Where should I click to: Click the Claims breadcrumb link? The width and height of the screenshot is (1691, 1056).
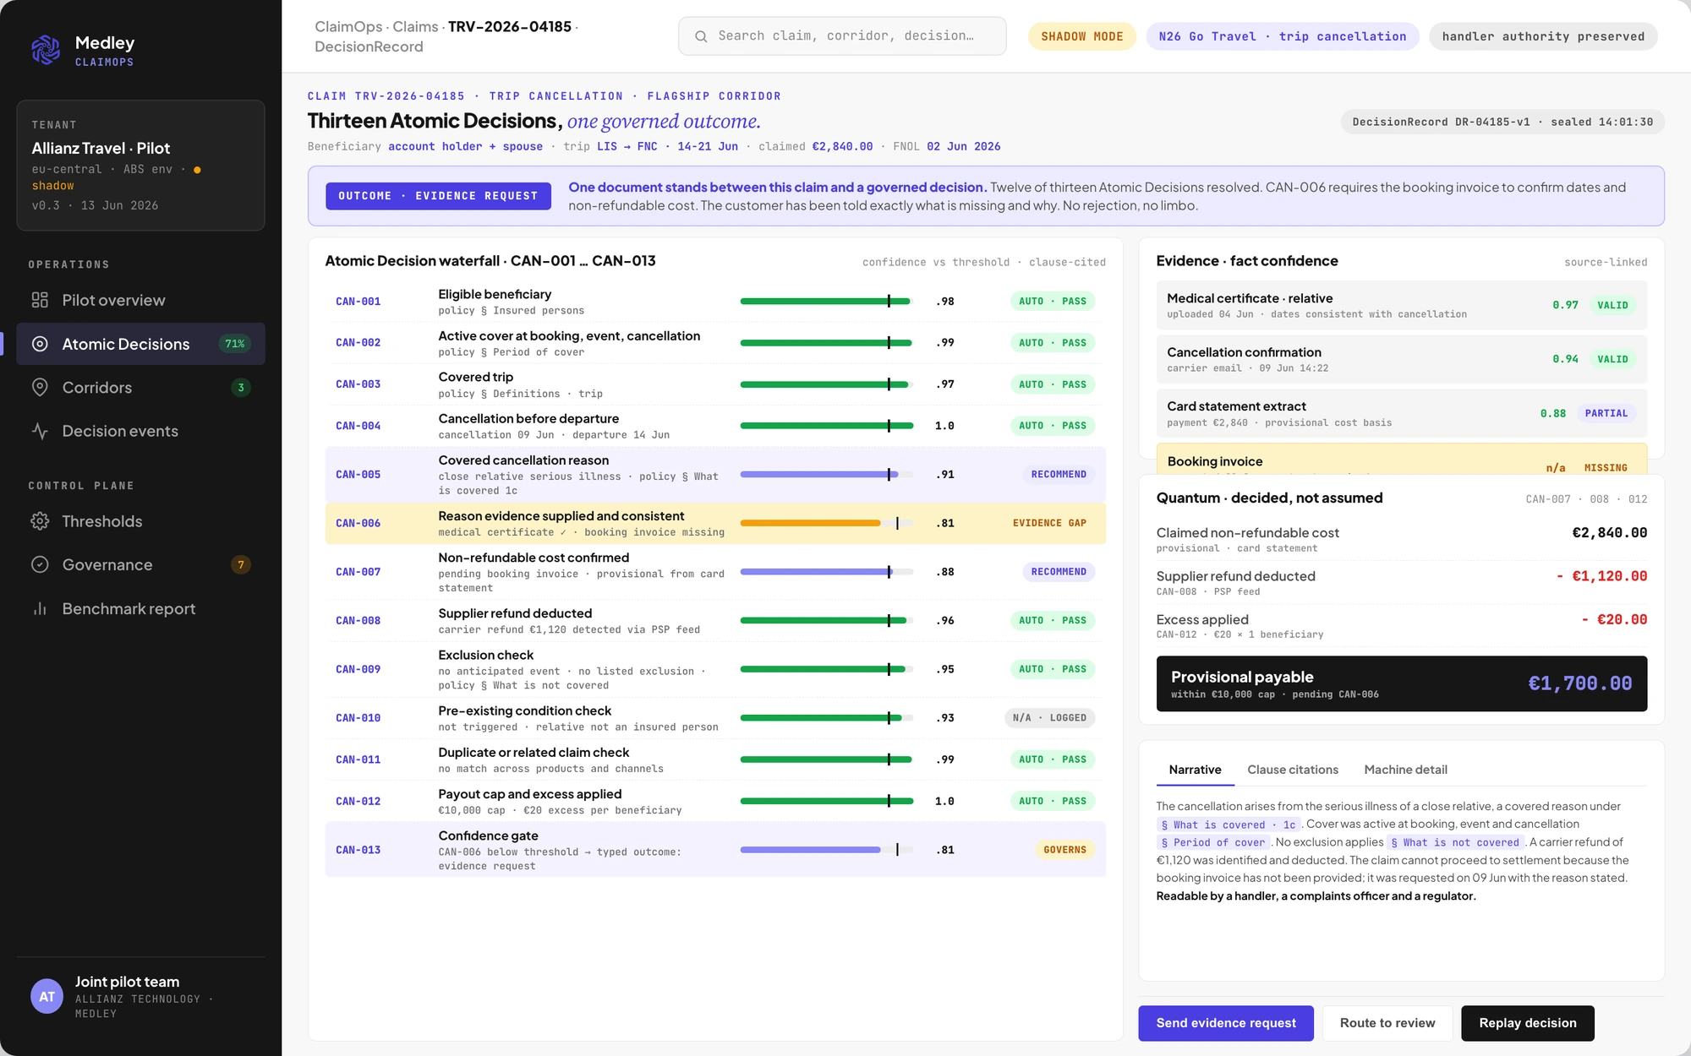(x=415, y=26)
